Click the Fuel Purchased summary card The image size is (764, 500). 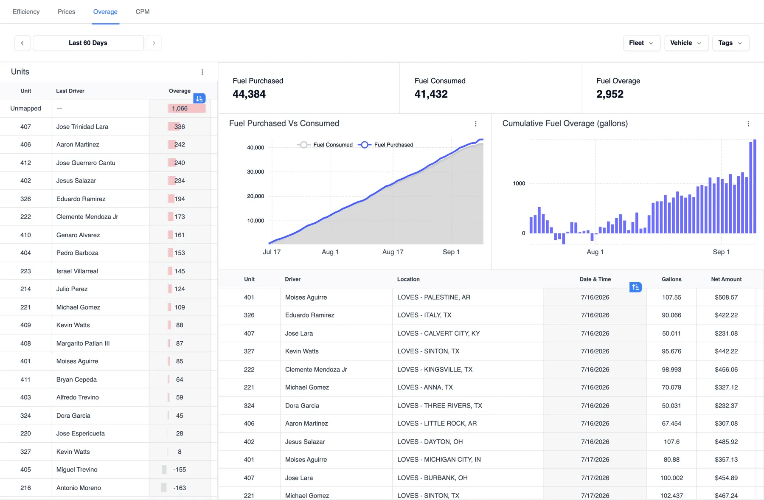click(309, 88)
